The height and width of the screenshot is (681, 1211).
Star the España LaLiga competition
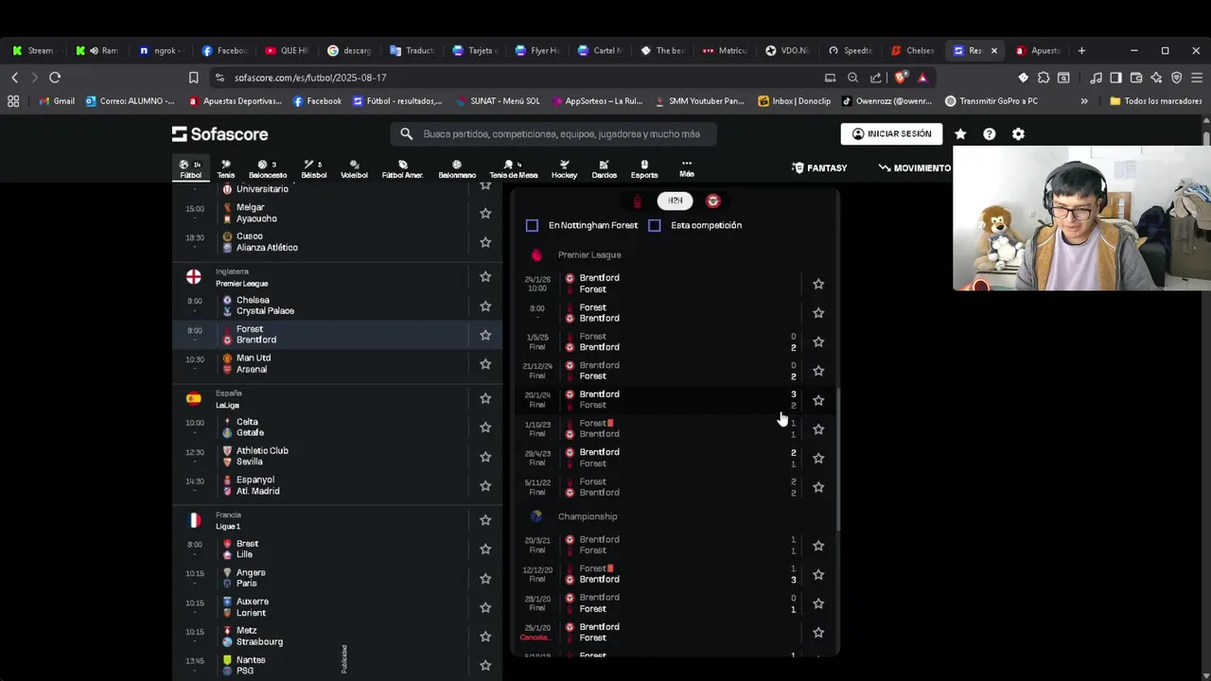485,398
